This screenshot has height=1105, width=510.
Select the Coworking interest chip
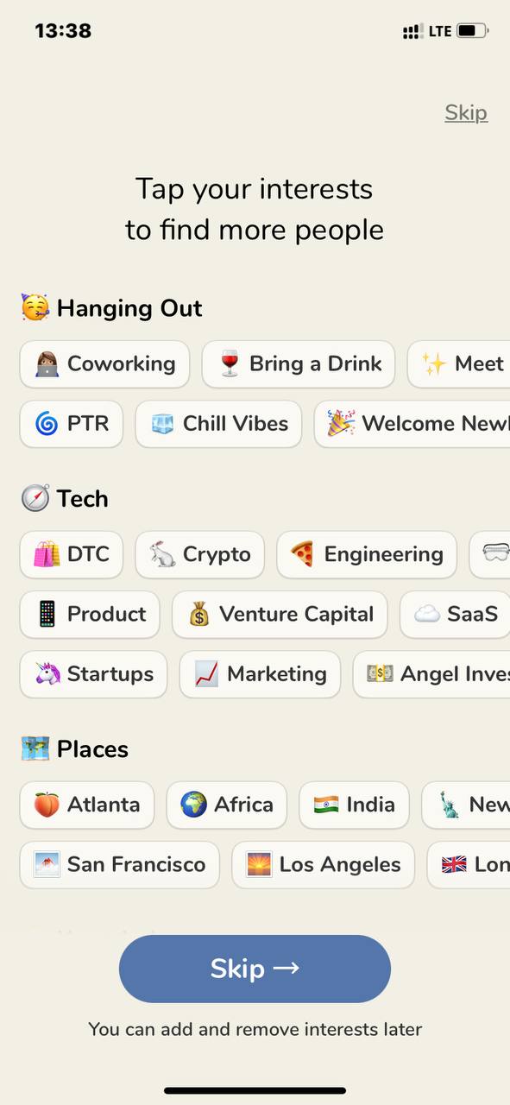pyautogui.click(x=104, y=364)
